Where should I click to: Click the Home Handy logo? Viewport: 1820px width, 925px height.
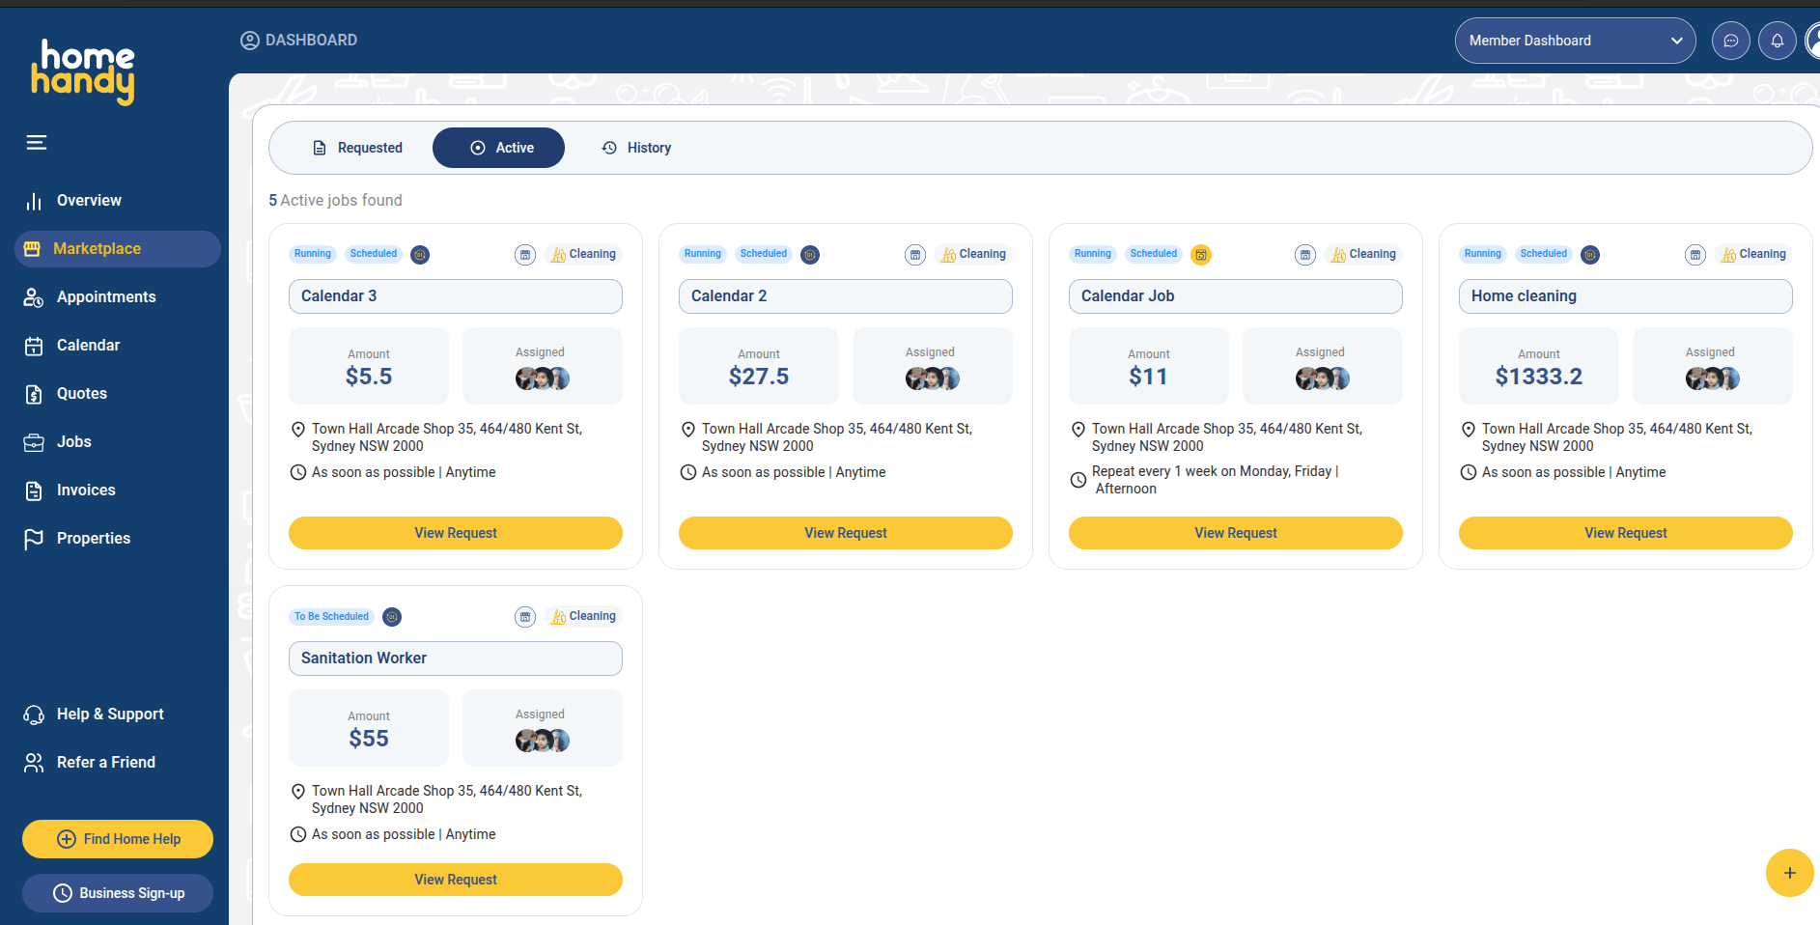[83, 71]
